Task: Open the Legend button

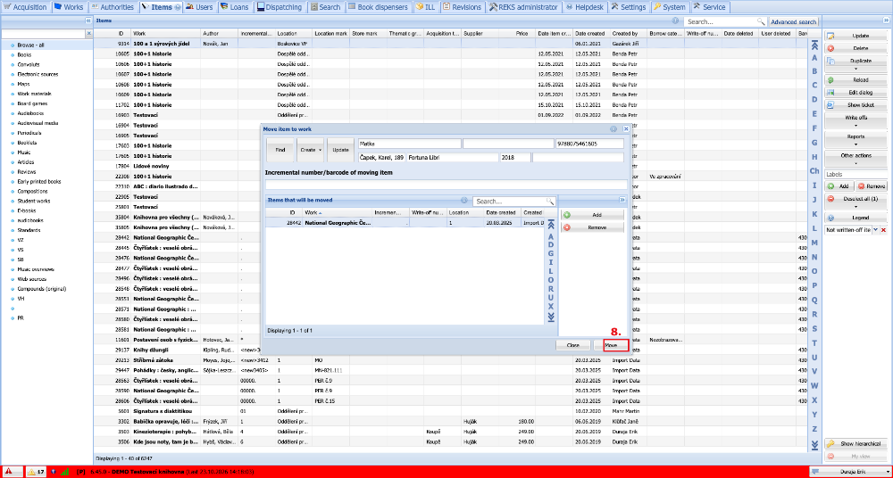Action: (x=856, y=218)
